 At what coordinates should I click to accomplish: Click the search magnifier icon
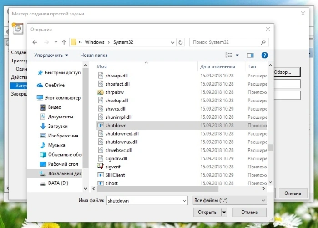(263, 42)
